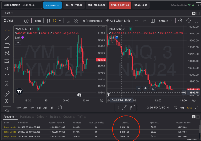This screenshot has height=141, width=201.
Task: Zoom out NQ chart with minus button
Action: (x=139, y=88)
